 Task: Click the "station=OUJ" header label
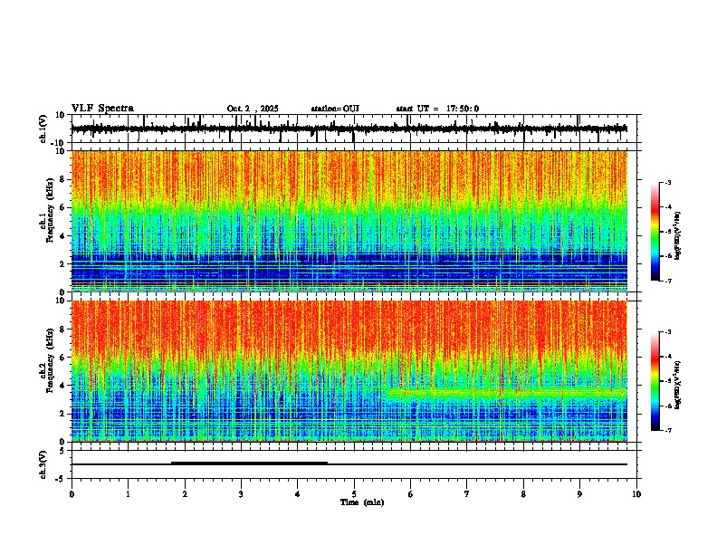pyautogui.click(x=335, y=109)
